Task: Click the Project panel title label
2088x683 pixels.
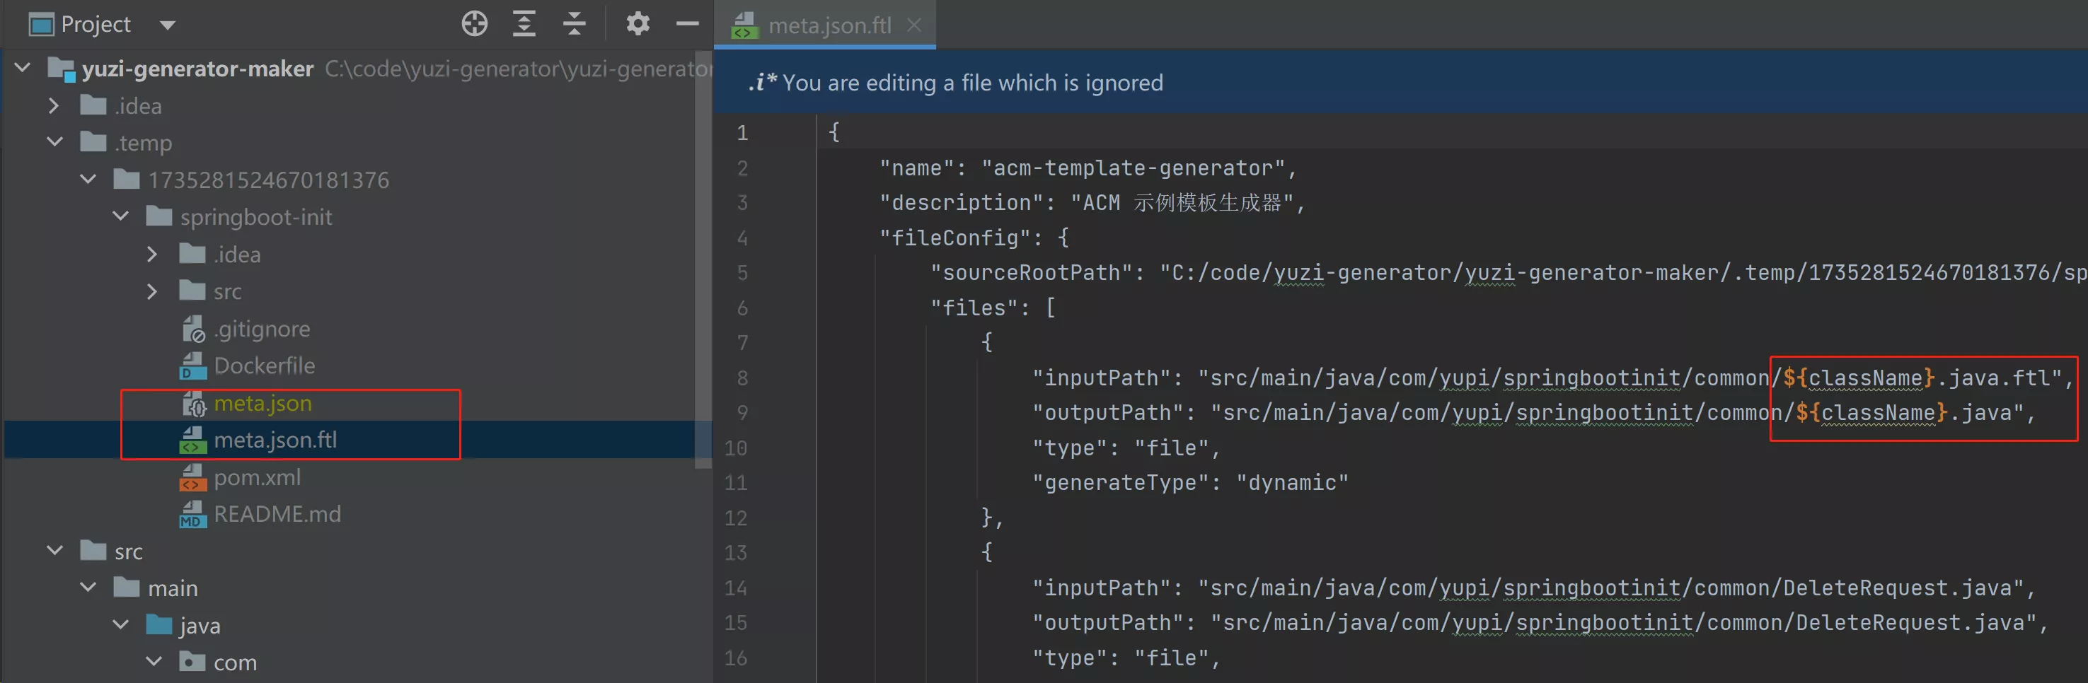Action: 96,25
